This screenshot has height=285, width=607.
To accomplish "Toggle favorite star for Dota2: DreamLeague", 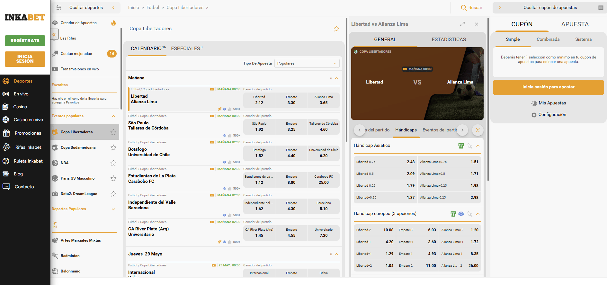I will point(113,194).
